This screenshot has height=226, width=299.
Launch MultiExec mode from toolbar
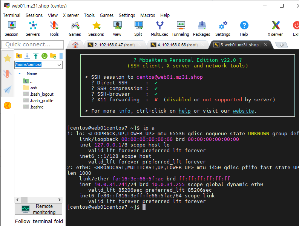click(159, 29)
